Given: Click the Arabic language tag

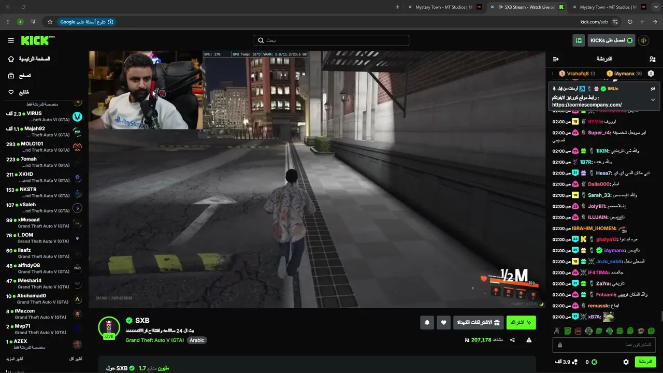Looking at the screenshot, I should pos(197,340).
